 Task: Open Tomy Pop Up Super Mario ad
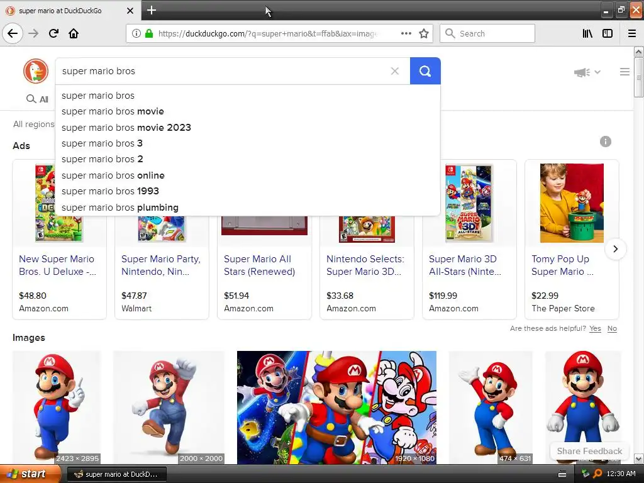562,265
